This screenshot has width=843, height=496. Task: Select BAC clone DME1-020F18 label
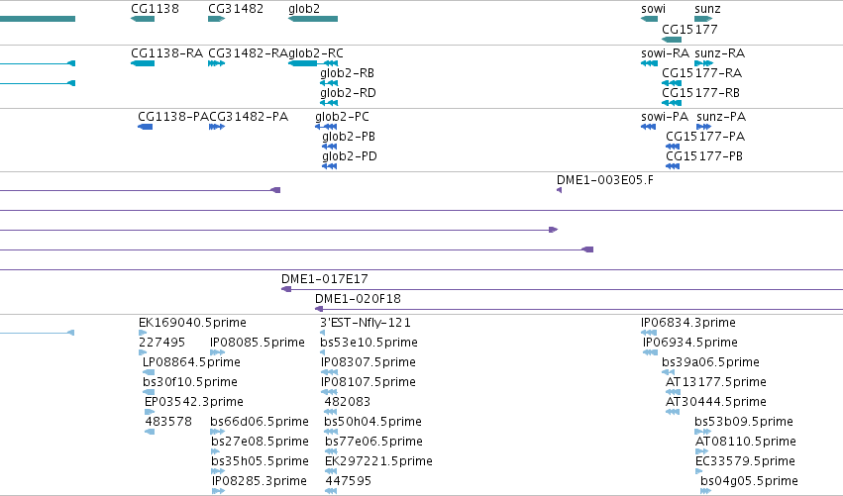pos(358,299)
